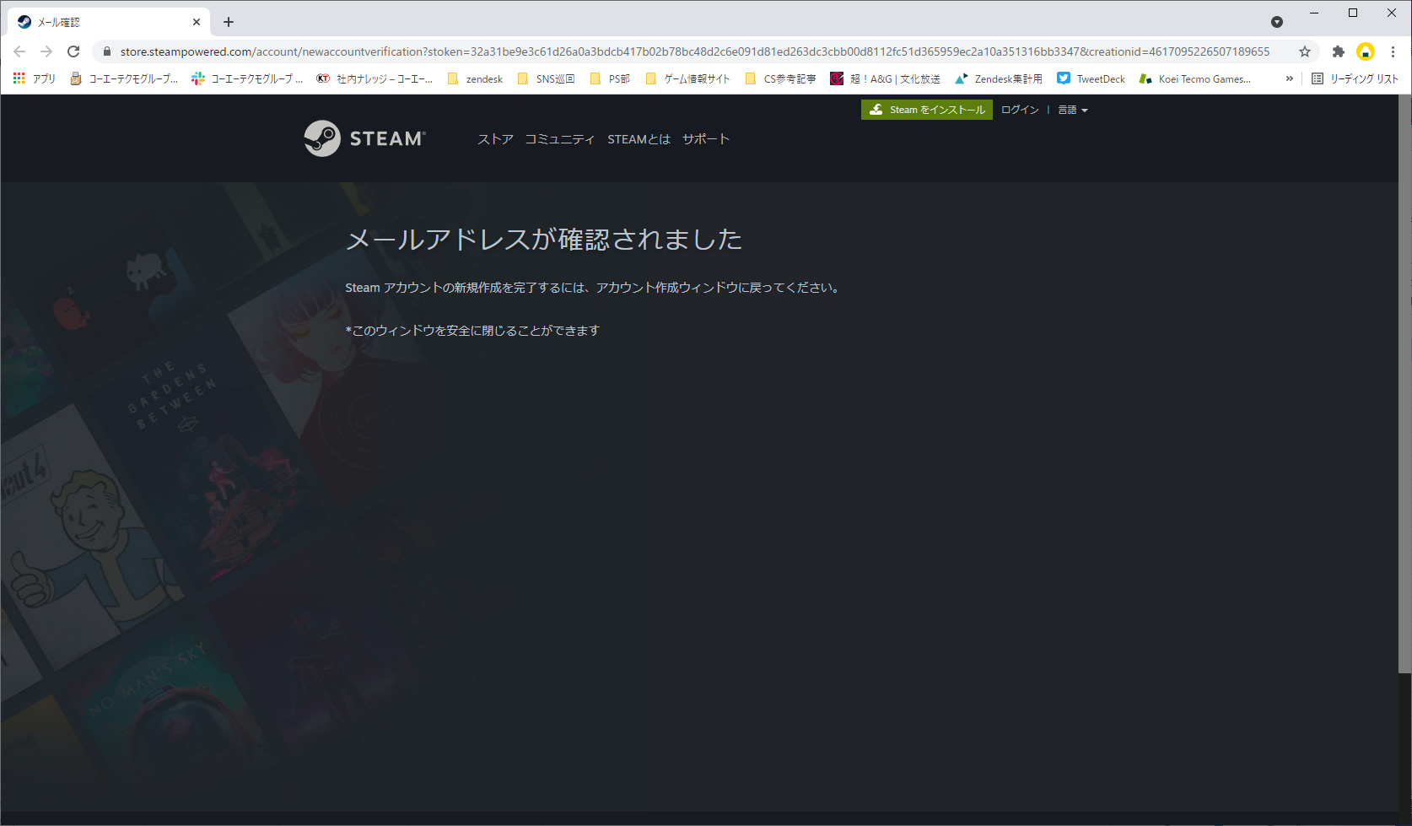Open the TweetDeck bookmark
The image size is (1412, 826).
[x=1091, y=78]
